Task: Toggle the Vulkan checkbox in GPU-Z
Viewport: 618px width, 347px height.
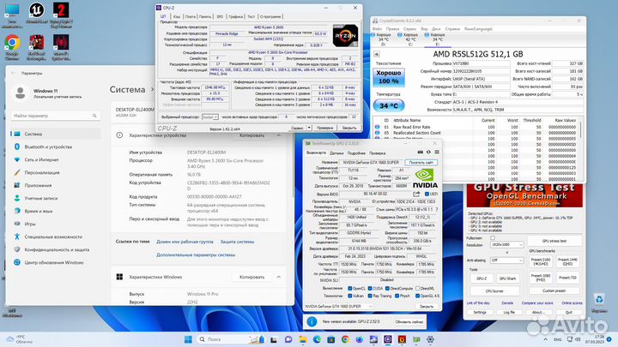Action: [x=349, y=296]
